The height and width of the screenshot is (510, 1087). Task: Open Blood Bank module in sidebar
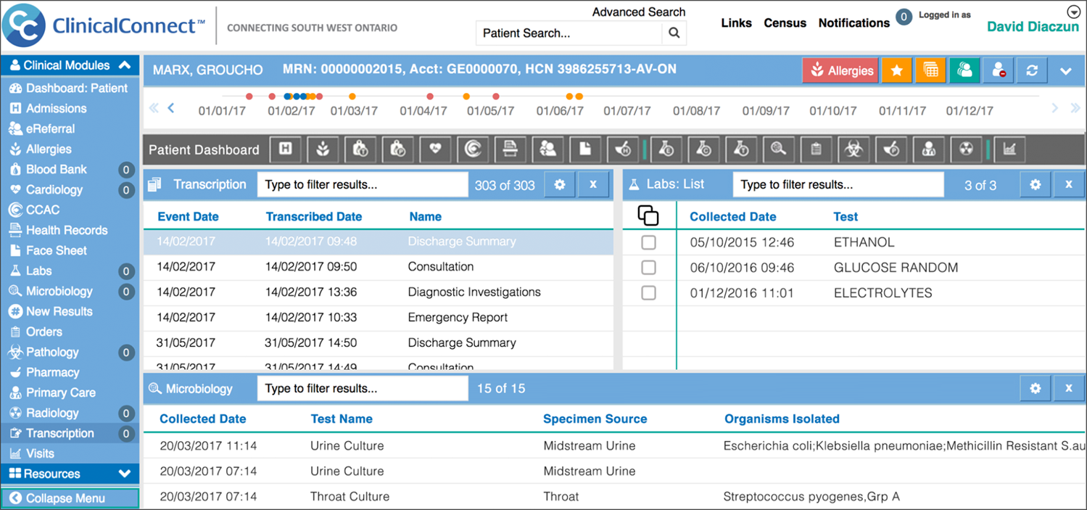tap(70, 169)
